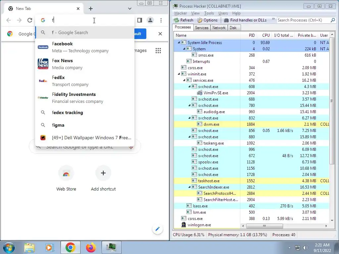
Task: Open the Help menu
Action: [236, 13]
